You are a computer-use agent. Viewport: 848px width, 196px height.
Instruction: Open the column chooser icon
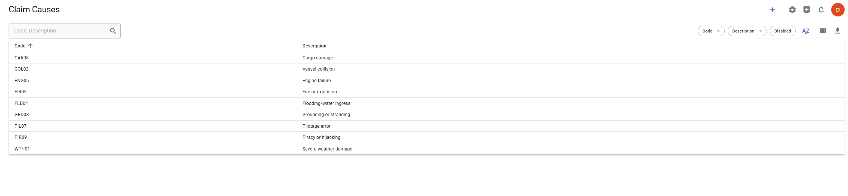(823, 31)
